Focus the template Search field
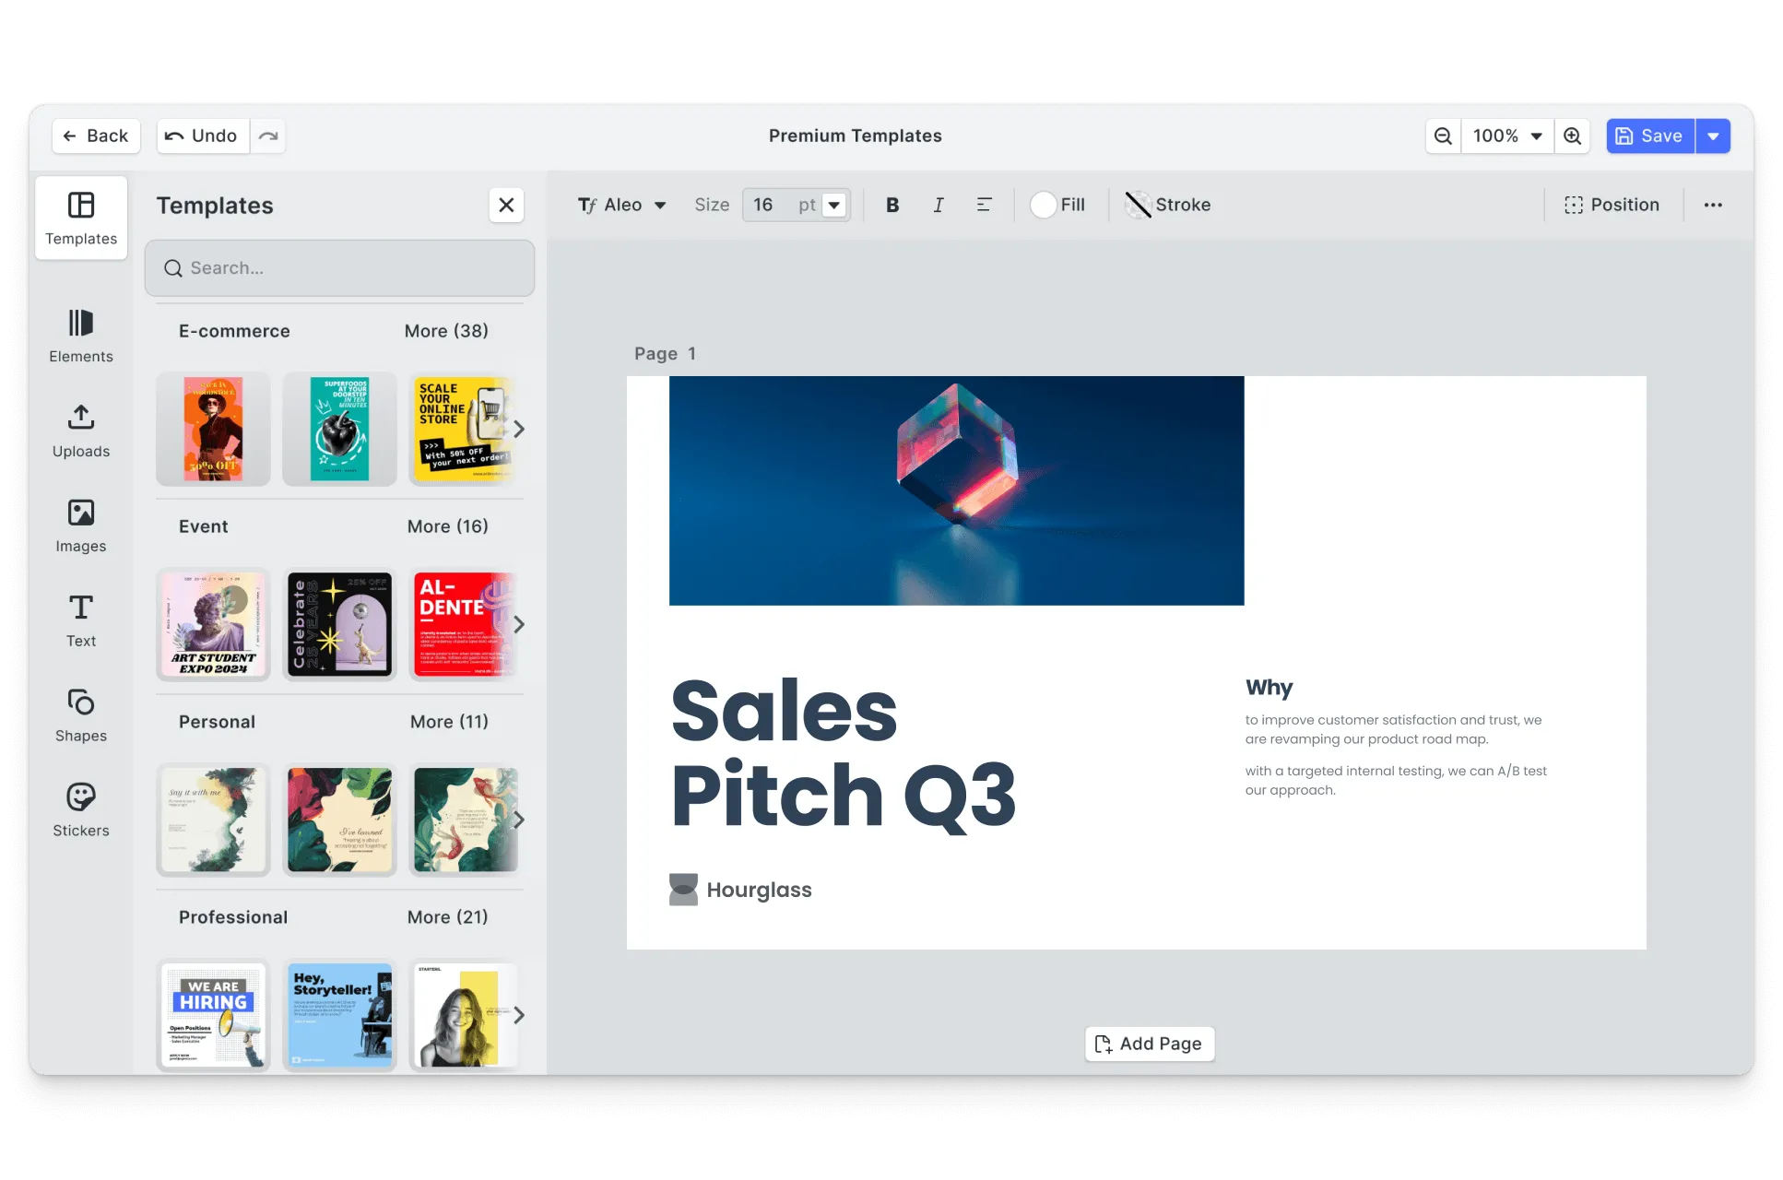1783x1180 pixels. point(340,268)
